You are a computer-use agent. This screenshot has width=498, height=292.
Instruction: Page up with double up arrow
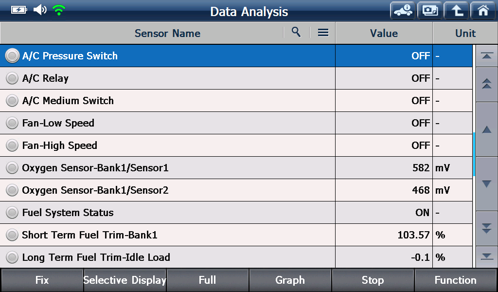tap(487, 84)
